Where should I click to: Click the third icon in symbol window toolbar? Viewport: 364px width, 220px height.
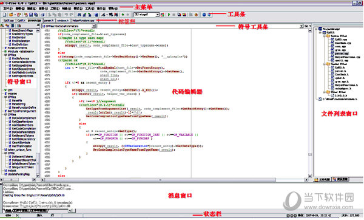point(13,26)
